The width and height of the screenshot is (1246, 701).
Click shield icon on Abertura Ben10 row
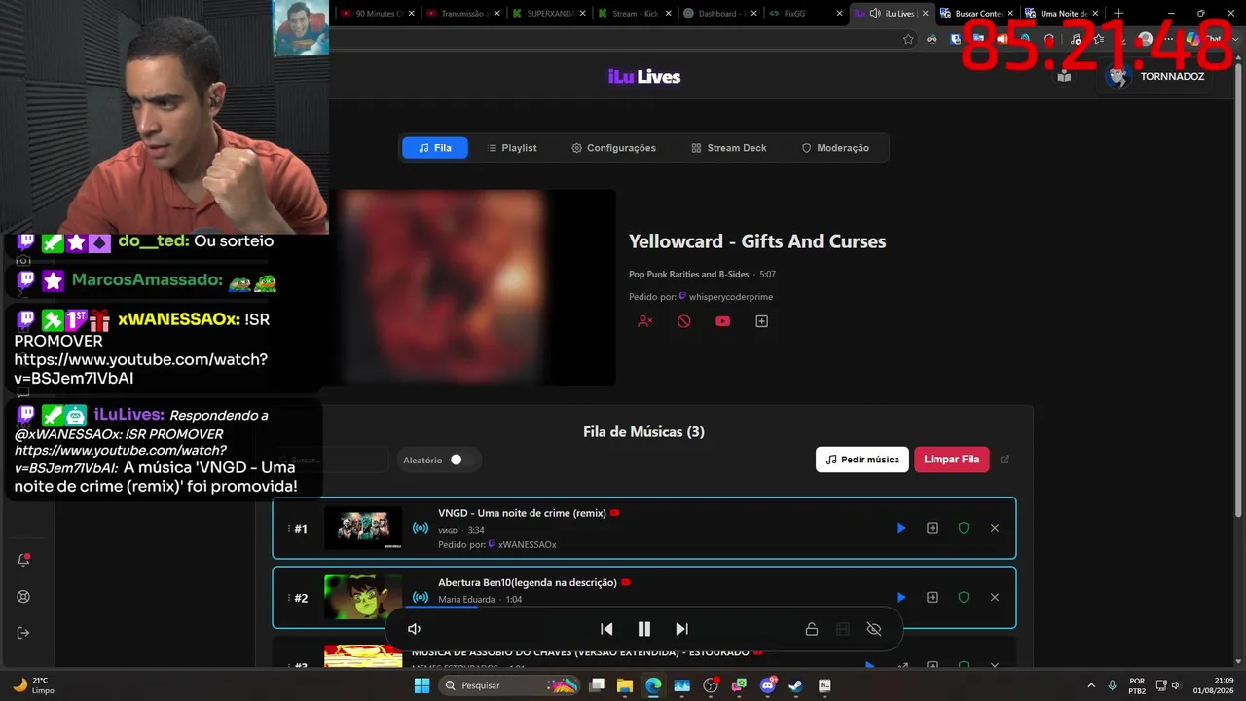(x=964, y=597)
